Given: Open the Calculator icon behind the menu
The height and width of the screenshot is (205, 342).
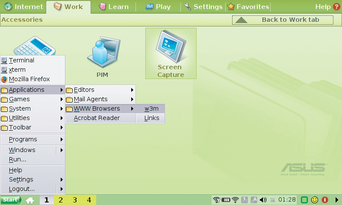Looking at the screenshot, I should tap(35, 46).
